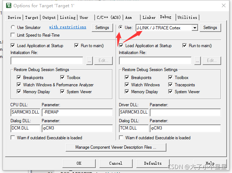Toggle J-LINK Memory Display checkbox
The image size is (232, 173).
[127, 92]
